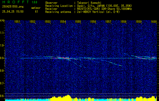Click the 1600 time marker

pos(154,22)
